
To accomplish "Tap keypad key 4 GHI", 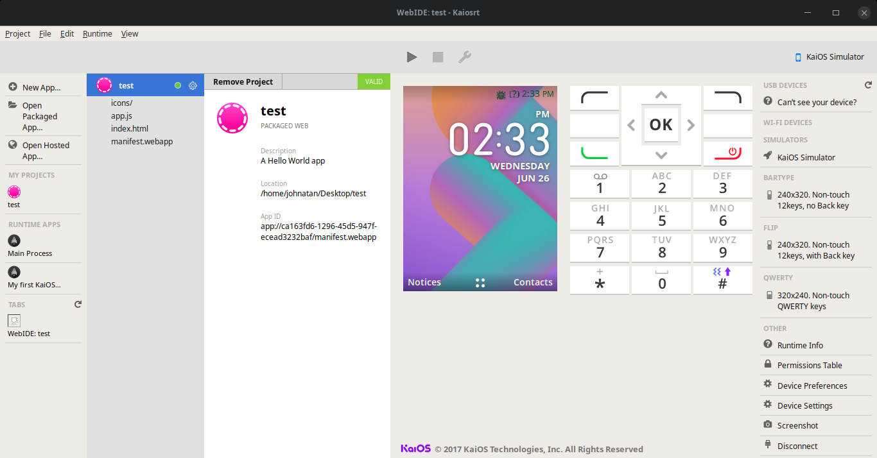I will coord(600,216).
